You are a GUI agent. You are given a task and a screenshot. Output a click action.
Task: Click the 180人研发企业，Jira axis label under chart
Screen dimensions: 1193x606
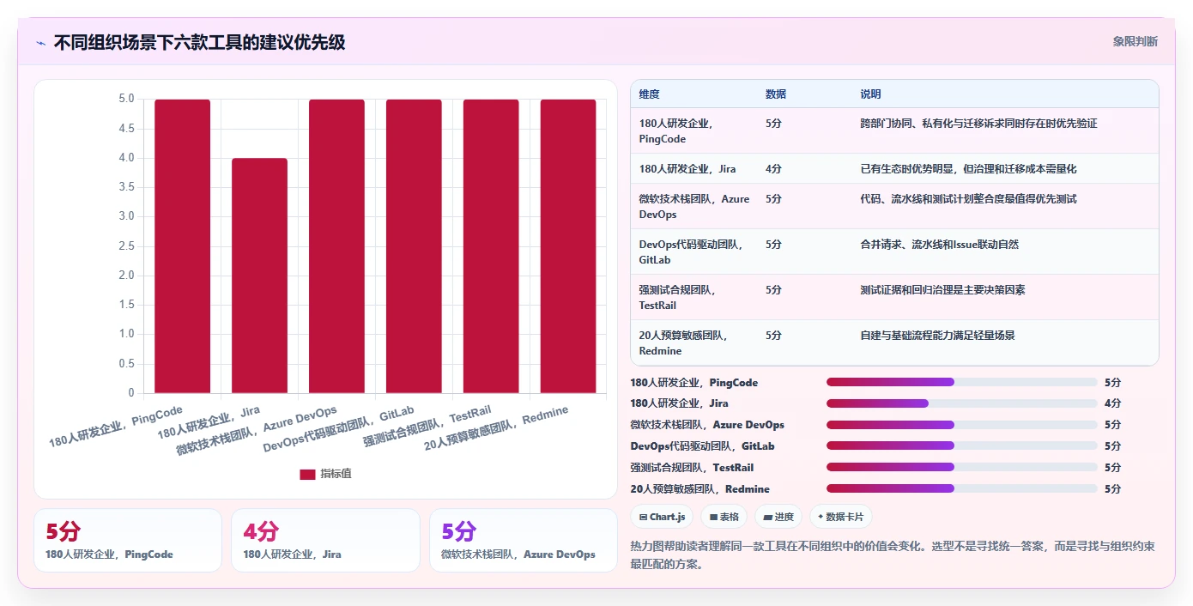coord(209,423)
